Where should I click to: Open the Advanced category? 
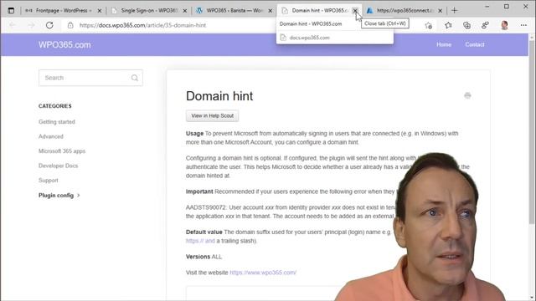pyautogui.click(x=51, y=136)
